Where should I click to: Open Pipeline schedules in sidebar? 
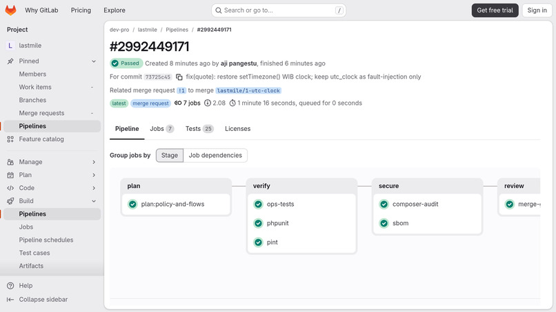52,240
